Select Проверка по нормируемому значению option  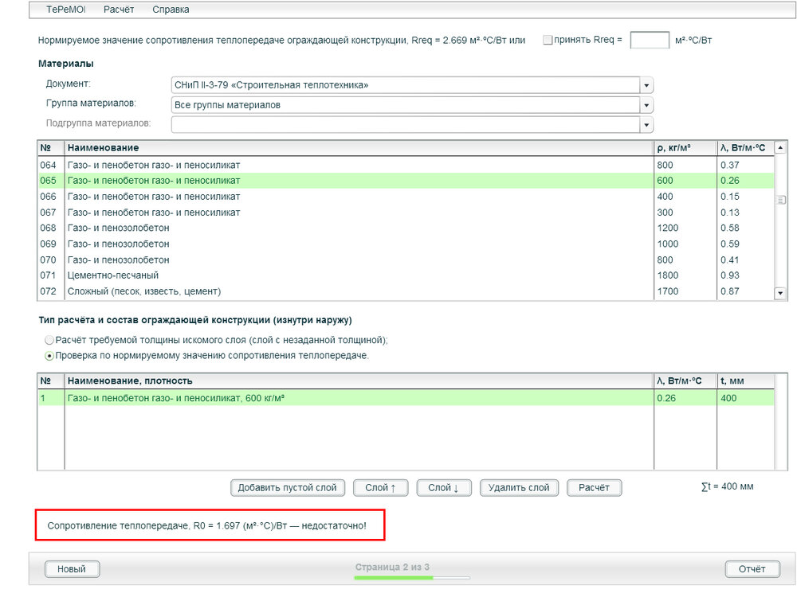coord(49,356)
